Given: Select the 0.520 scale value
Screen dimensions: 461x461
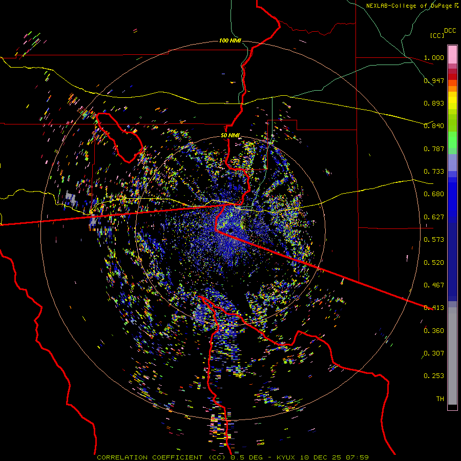Looking at the screenshot, I should click(434, 263).
